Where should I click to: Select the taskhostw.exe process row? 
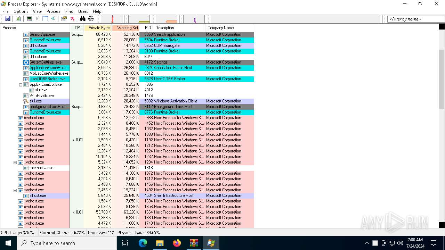coord(127,168)
